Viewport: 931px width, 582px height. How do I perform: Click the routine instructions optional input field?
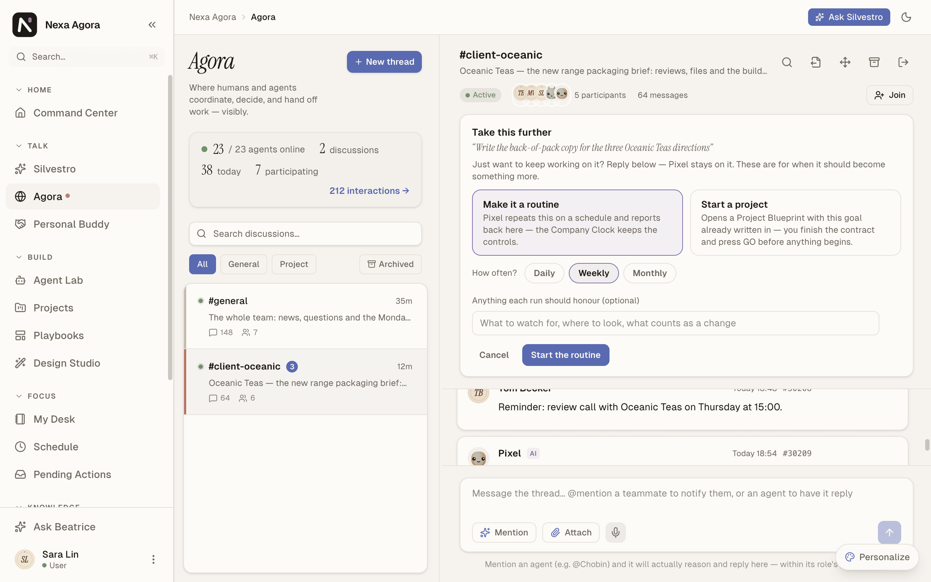coord(675,323)
